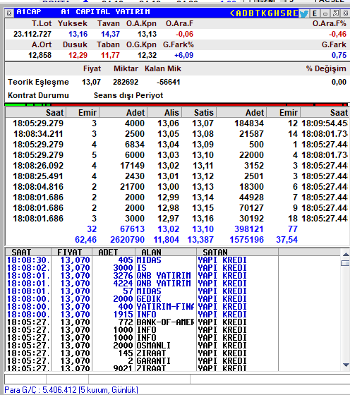Click yellow letter H shortcut in title bar
This screenshot has height=395, width=350.
coord(277,13)
